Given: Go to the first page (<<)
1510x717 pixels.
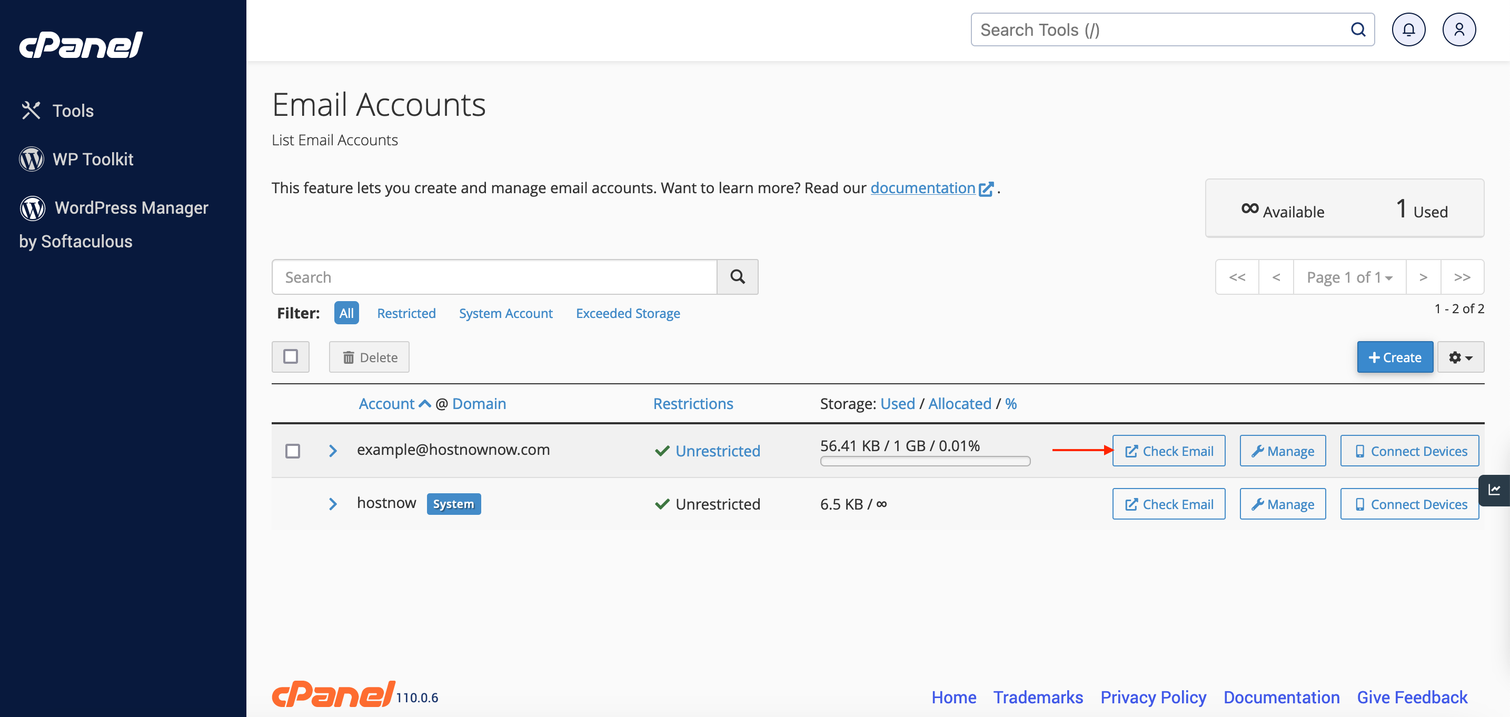Looking at the screenshot, I should pos(1237,277).
